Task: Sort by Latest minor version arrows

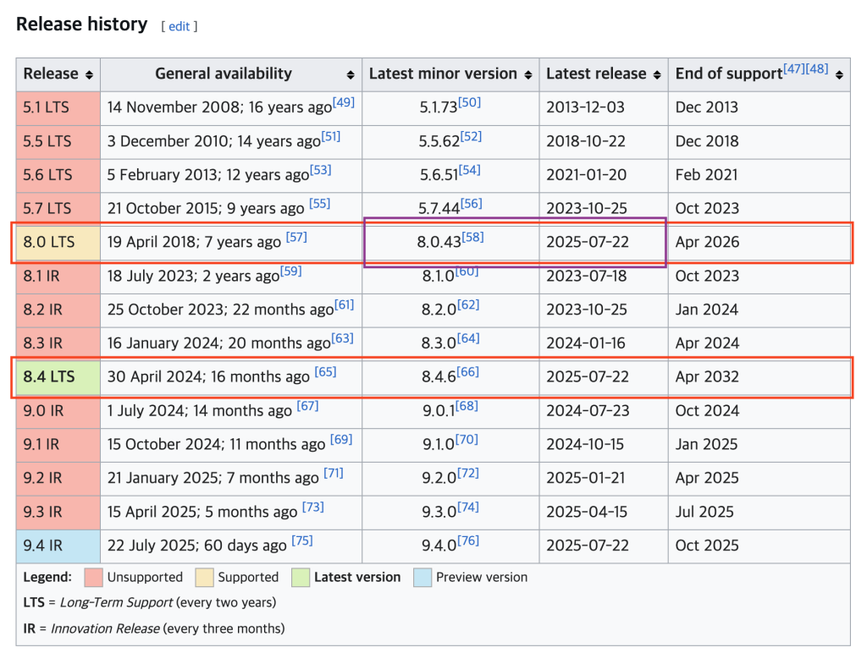Action: point(528,74)
